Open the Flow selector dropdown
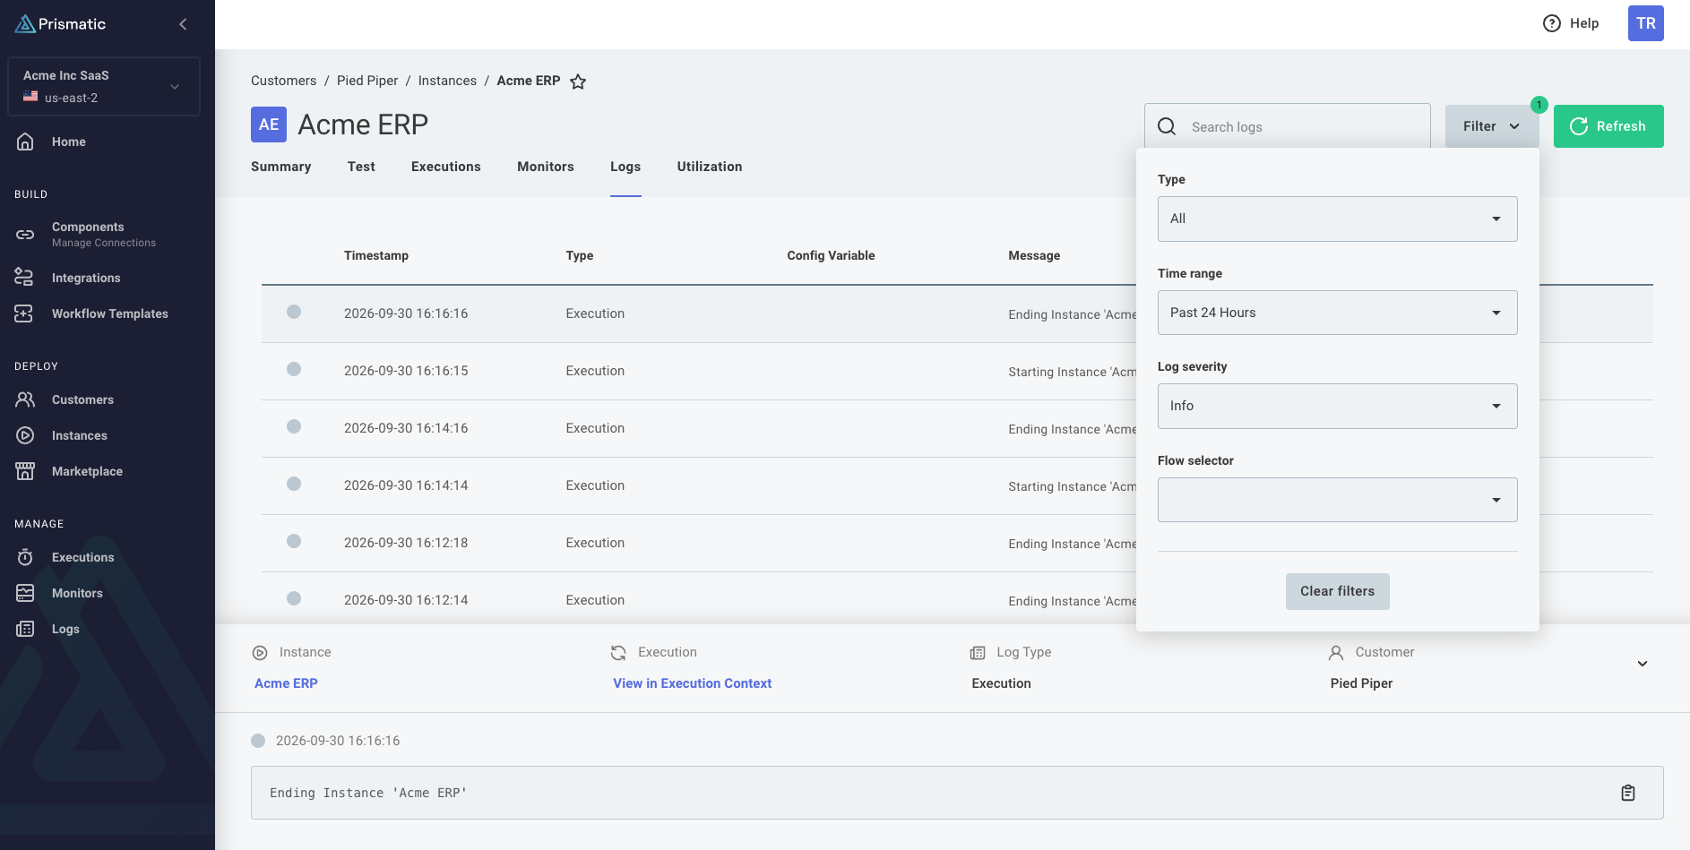Screen dimensions: 1690x850 pos(1337,500)
